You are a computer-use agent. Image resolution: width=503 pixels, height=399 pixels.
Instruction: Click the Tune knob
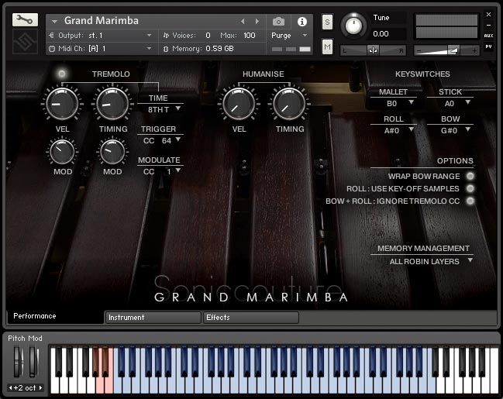pyautogui.click(x=353, y=26)
